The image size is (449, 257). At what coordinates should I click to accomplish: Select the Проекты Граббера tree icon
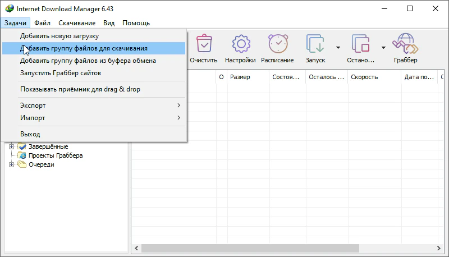22,155
